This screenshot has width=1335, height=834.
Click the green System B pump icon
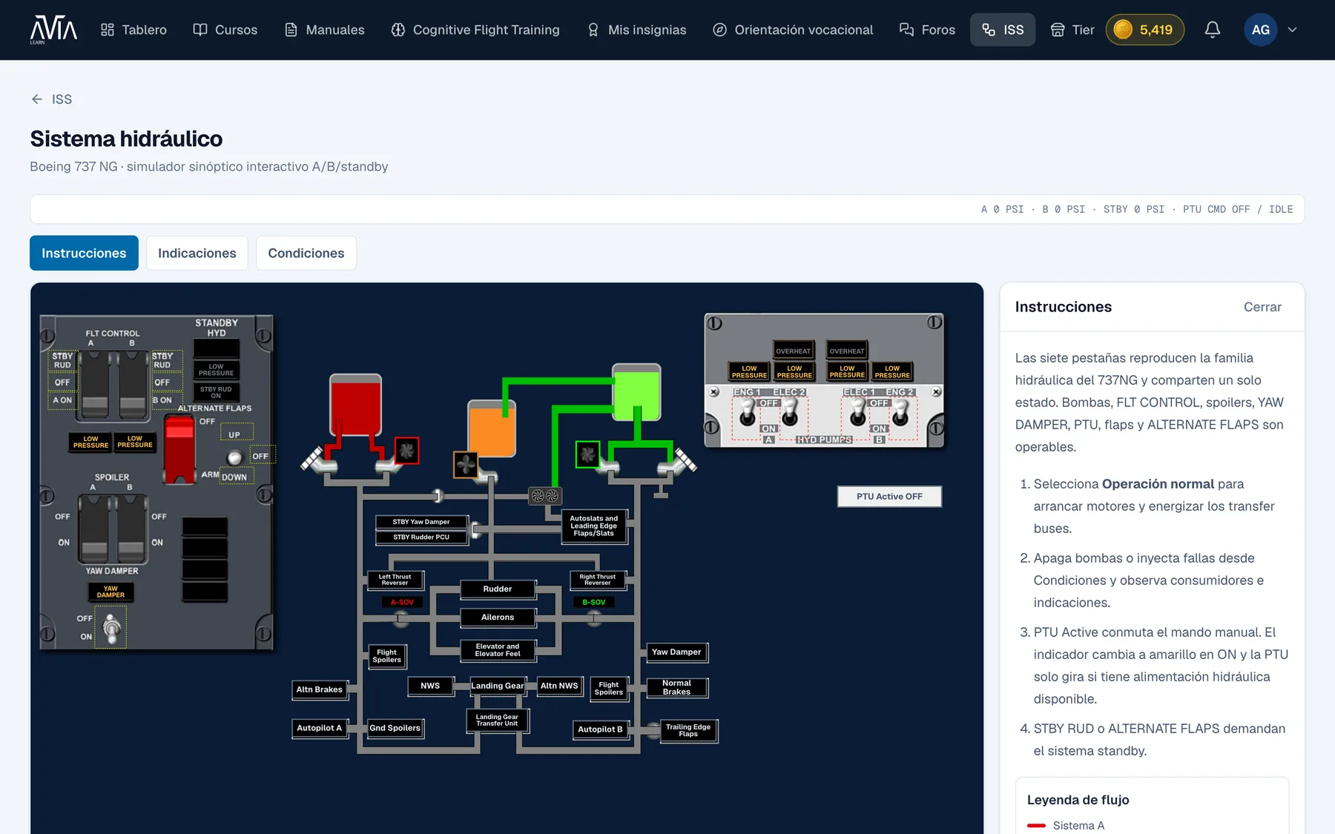(587, 454)
